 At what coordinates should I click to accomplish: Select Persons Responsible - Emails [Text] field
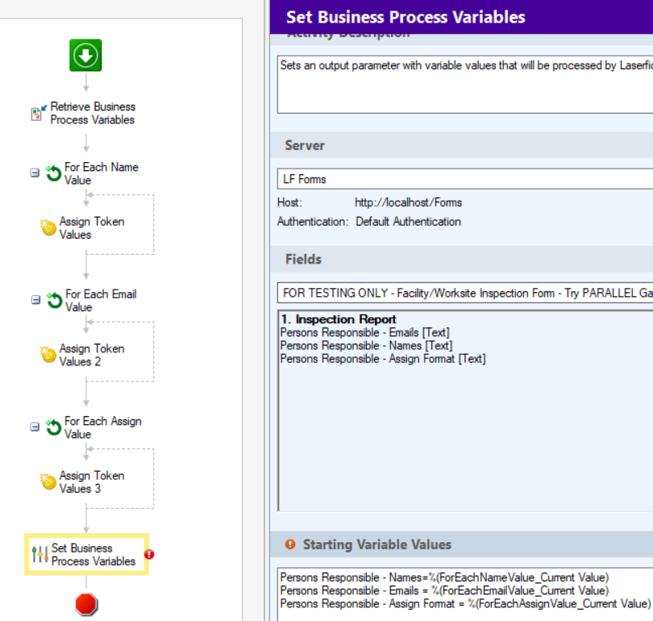365,332
